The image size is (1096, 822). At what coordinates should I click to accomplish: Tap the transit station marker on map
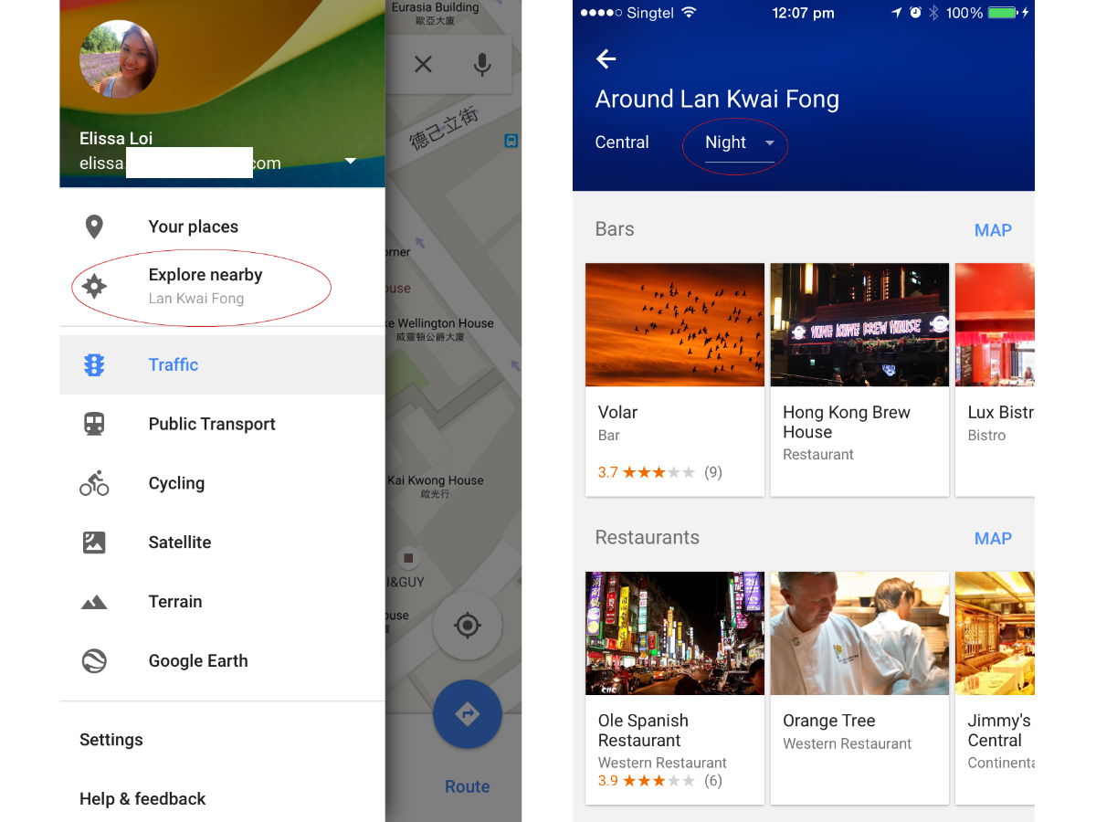tap(511, 141)
